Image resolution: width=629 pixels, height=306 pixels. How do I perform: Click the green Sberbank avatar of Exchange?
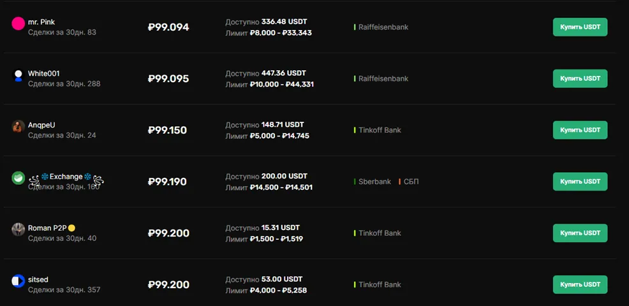pyautogui.click(x=18, y=178)
